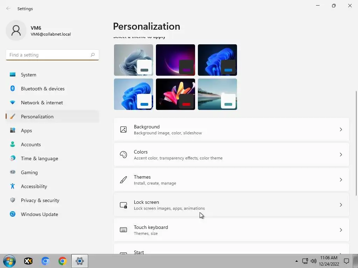Click the Accounts person icon
The image size is (358, 268).
(13, 144)
